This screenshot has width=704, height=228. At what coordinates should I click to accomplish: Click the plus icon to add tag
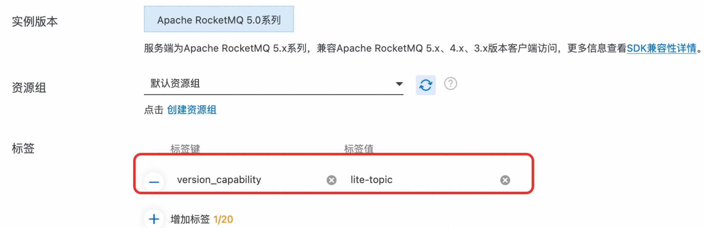click(154, 219)
